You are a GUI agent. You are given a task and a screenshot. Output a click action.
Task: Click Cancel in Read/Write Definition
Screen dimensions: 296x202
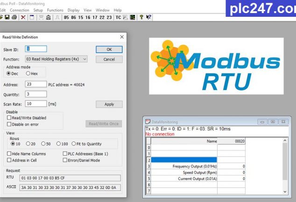pyautogui.click(x=109, y=59)
